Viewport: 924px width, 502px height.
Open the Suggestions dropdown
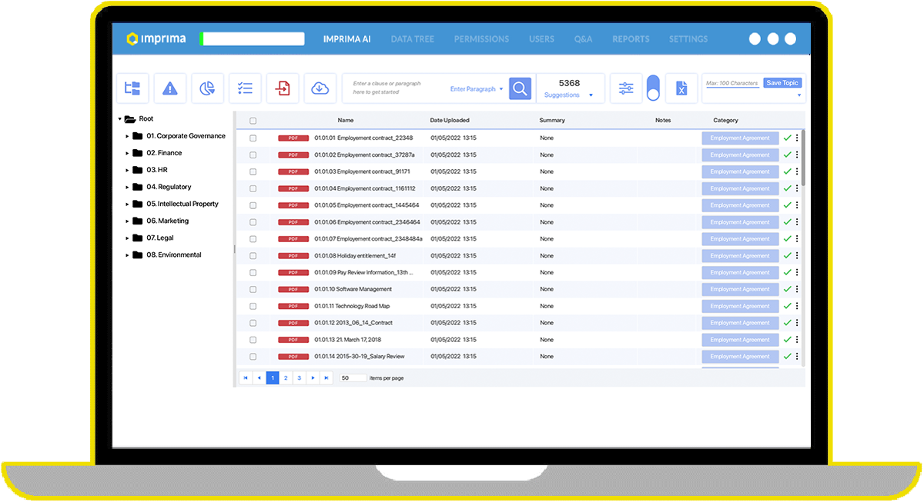pos(569,95)
